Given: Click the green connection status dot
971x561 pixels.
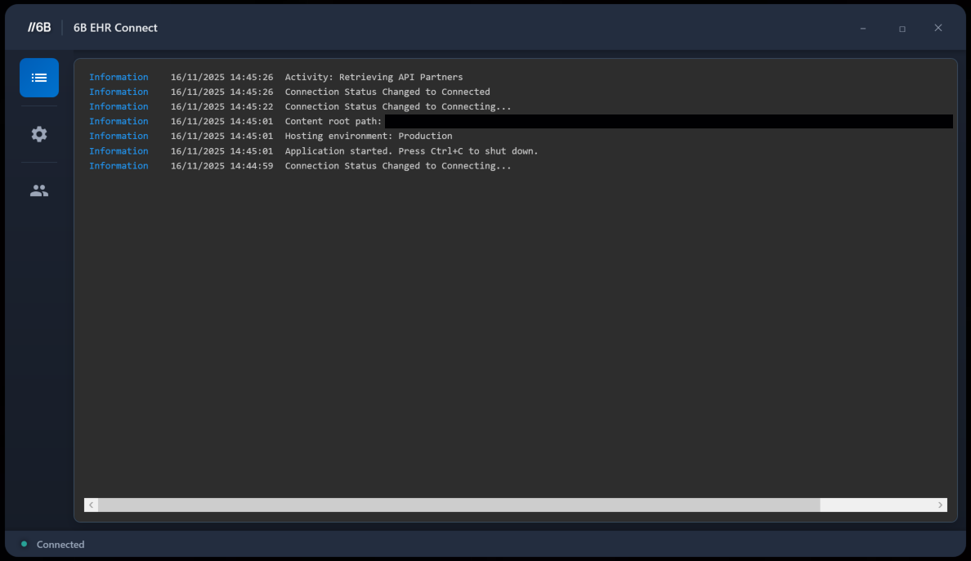Looking at the screenshot, I should (x=24, y=544).
